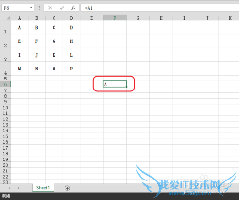Select column H header
The width and height of the screenshot is (239, 200).
click(x=161, y=18)
